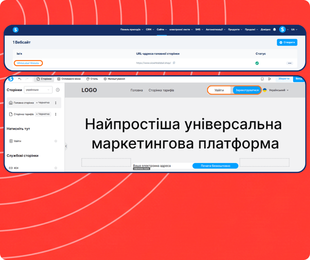
Task: Open the SMS dropdown menu
Action: point(199,29)
